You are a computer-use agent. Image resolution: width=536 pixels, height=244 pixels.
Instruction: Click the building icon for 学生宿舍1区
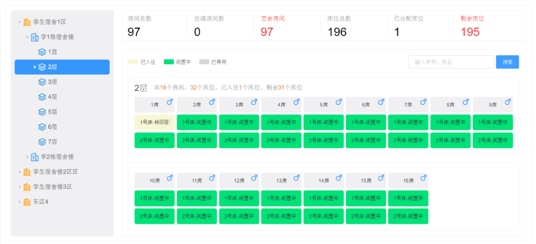27,22
